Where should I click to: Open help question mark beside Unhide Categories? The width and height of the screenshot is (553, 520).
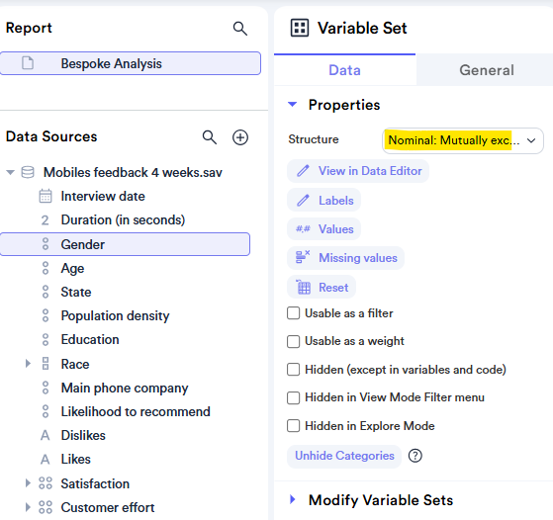click(415, 456)
